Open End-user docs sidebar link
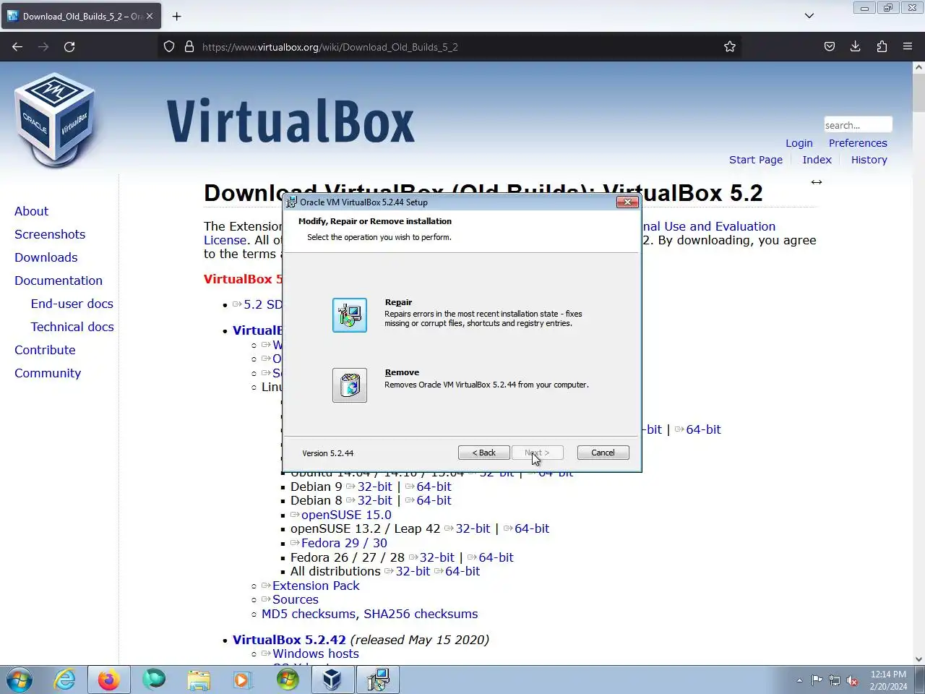Image resolution: width=925 pixels, height=694 pixels. (x=72, y=304)
